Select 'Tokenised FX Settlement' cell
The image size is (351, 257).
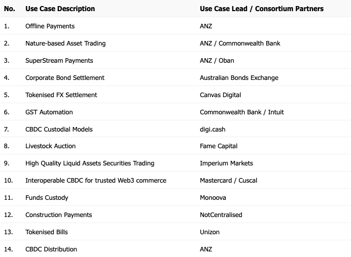click(61, 95)
